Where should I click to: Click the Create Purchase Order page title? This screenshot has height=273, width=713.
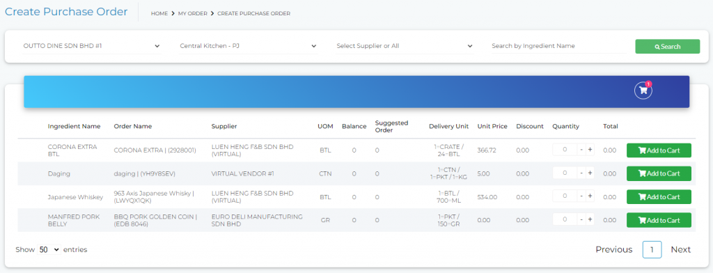pos(66,12)
